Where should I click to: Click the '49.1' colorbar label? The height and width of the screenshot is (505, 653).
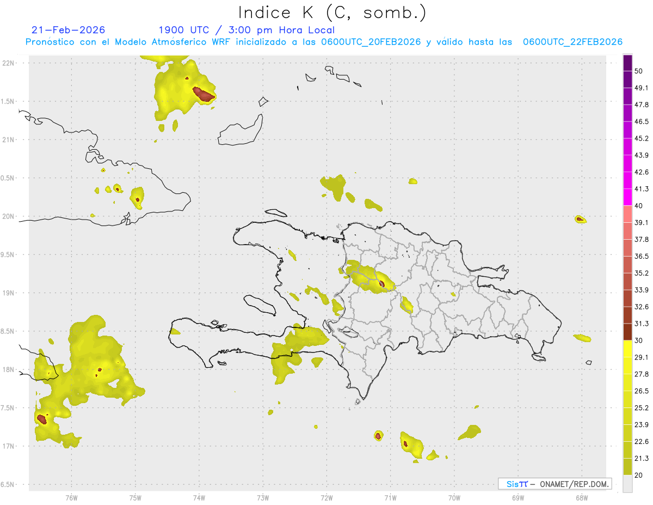click(642, 88)
